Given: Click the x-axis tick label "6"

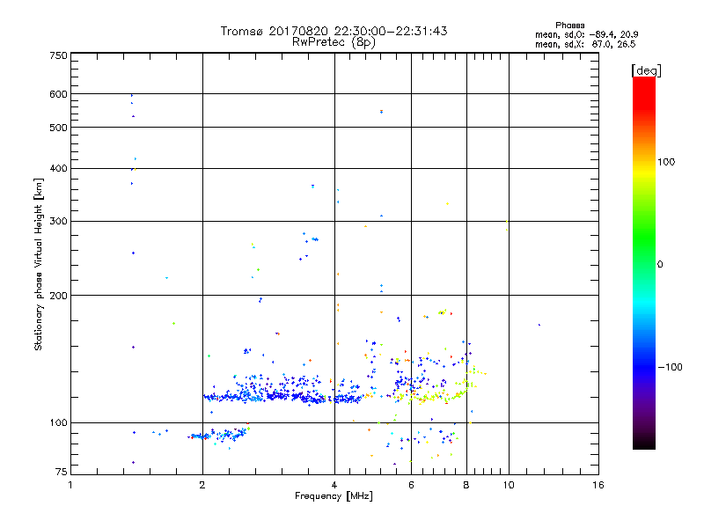Looking at the screenshot, I should click(x=411, y=485).
